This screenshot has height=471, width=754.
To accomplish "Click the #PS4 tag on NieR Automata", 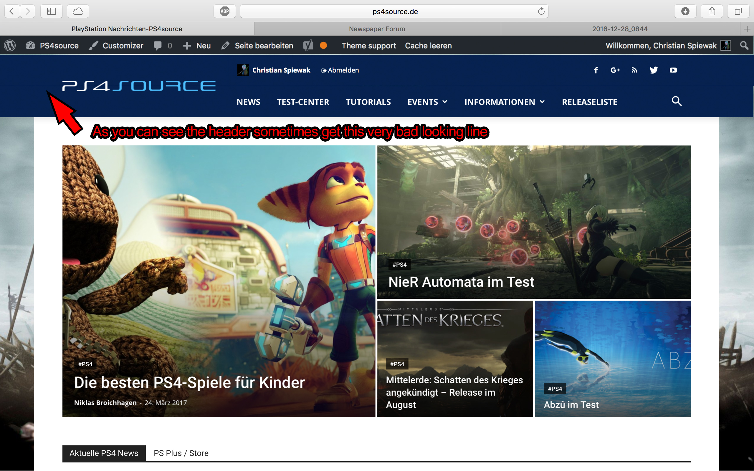I will 399,264.
